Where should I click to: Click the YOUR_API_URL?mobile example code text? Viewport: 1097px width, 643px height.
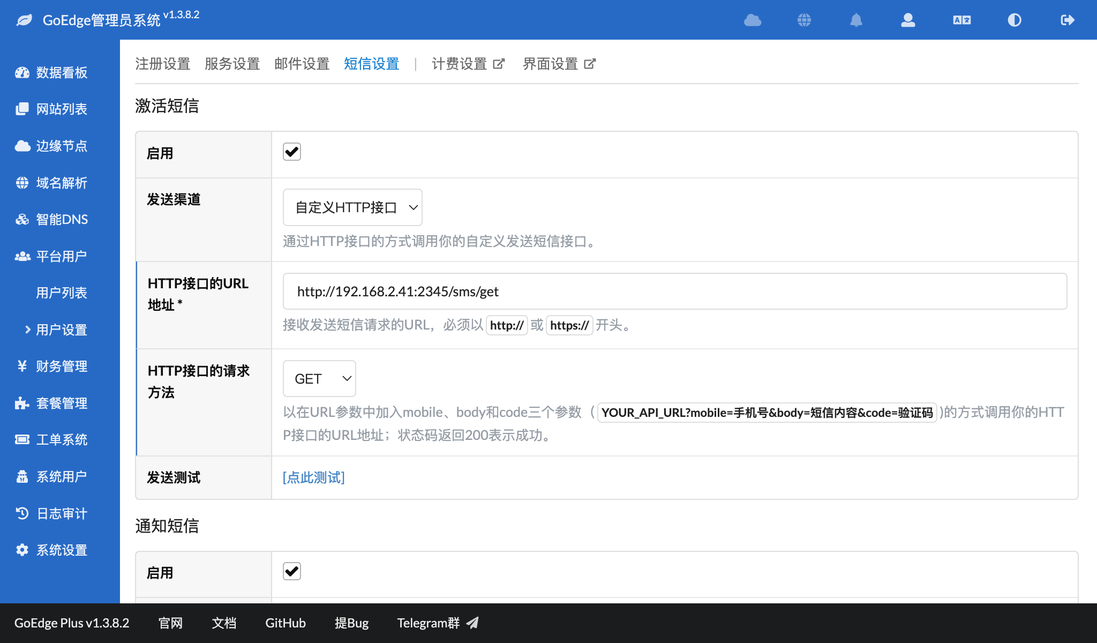pos(767,413)
